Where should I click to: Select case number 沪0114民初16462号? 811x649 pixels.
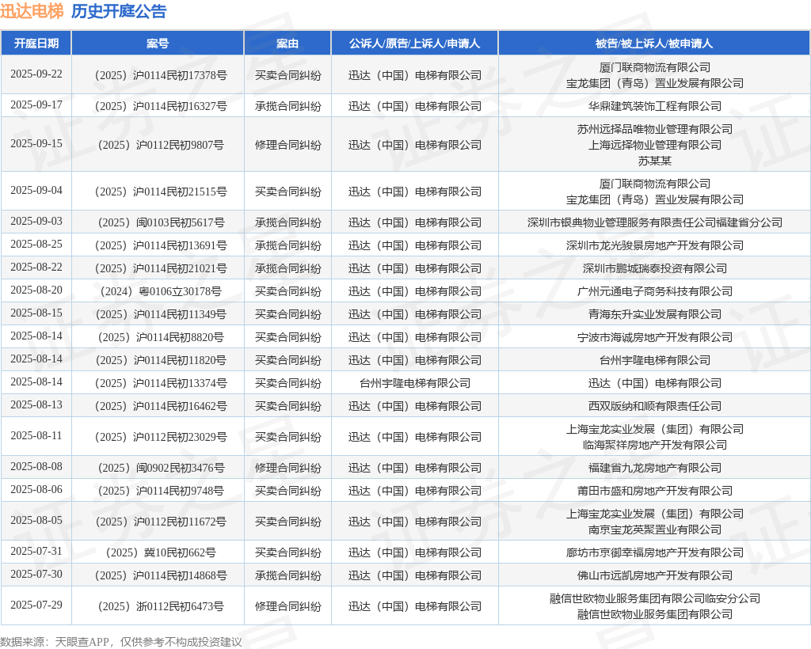tap(161, 405)
